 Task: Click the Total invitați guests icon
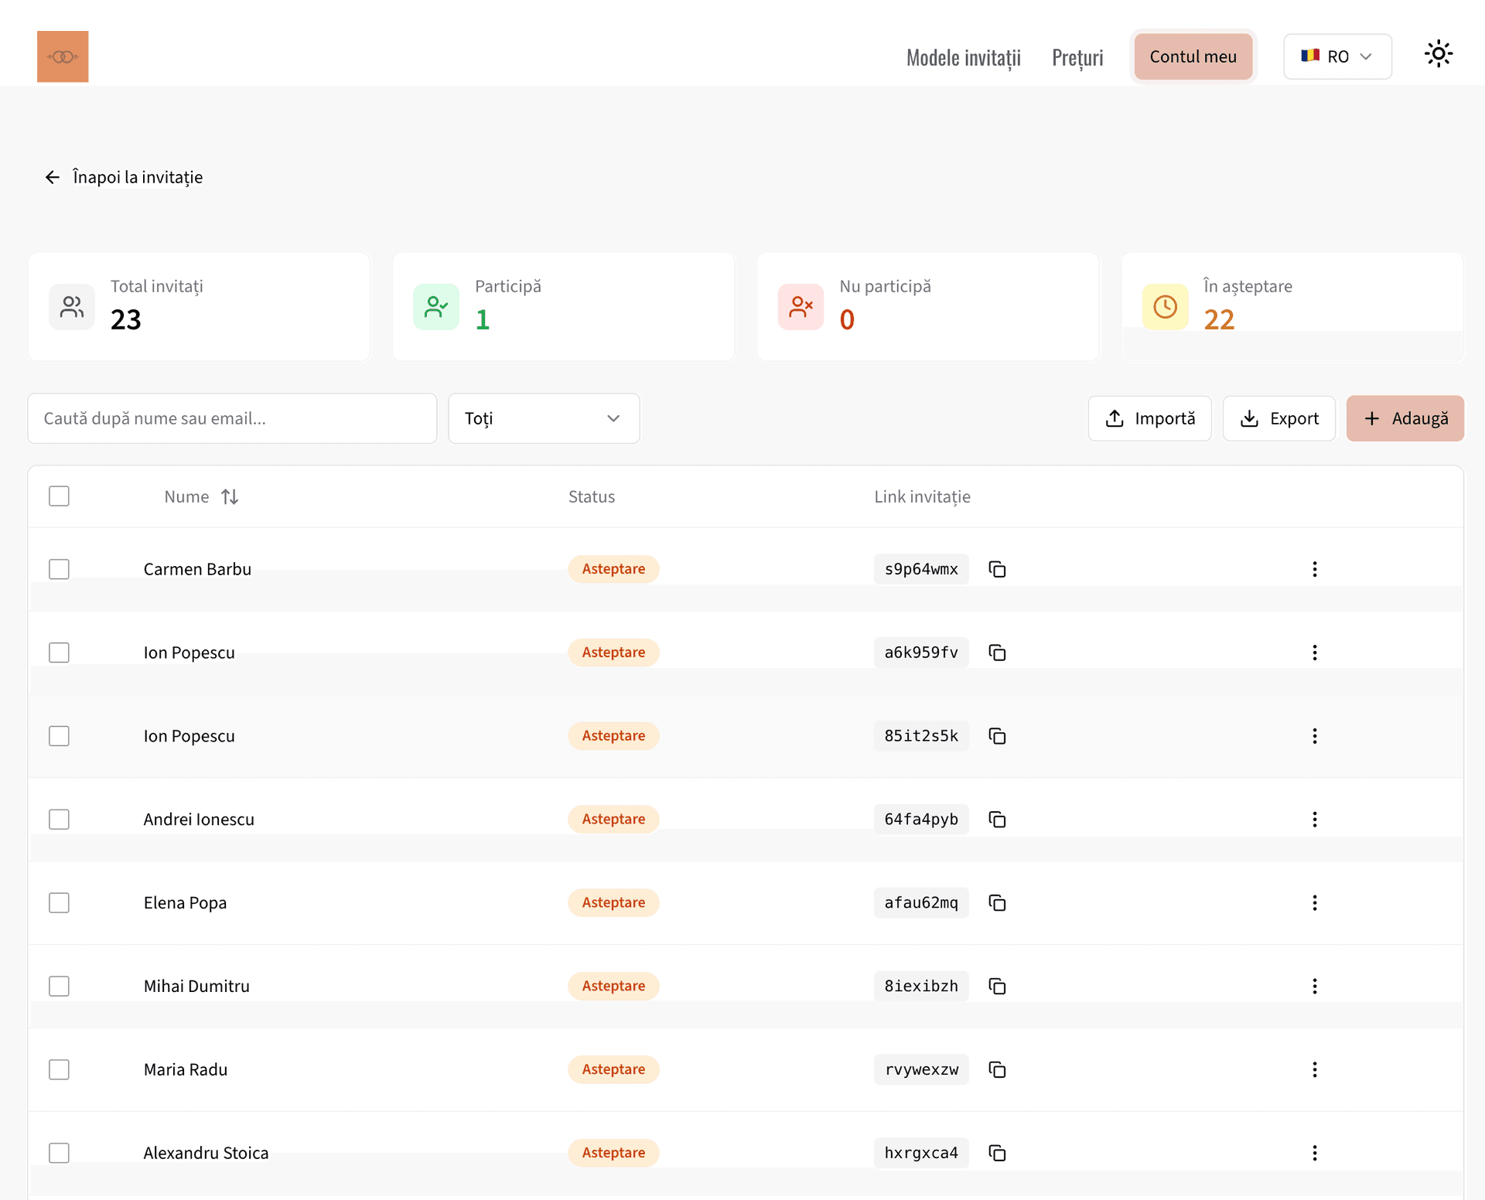click(x=71, y=306)
